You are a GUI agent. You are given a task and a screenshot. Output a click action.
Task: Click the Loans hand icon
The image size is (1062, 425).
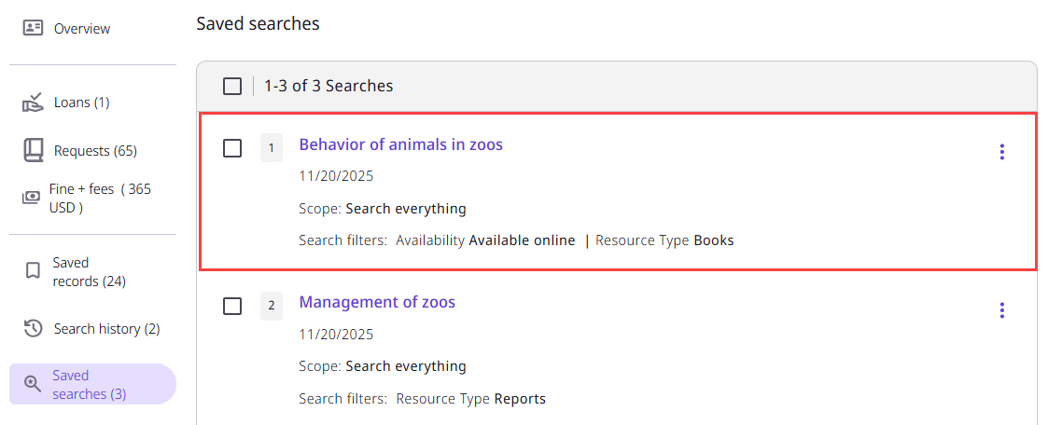(x=34, y=102)
